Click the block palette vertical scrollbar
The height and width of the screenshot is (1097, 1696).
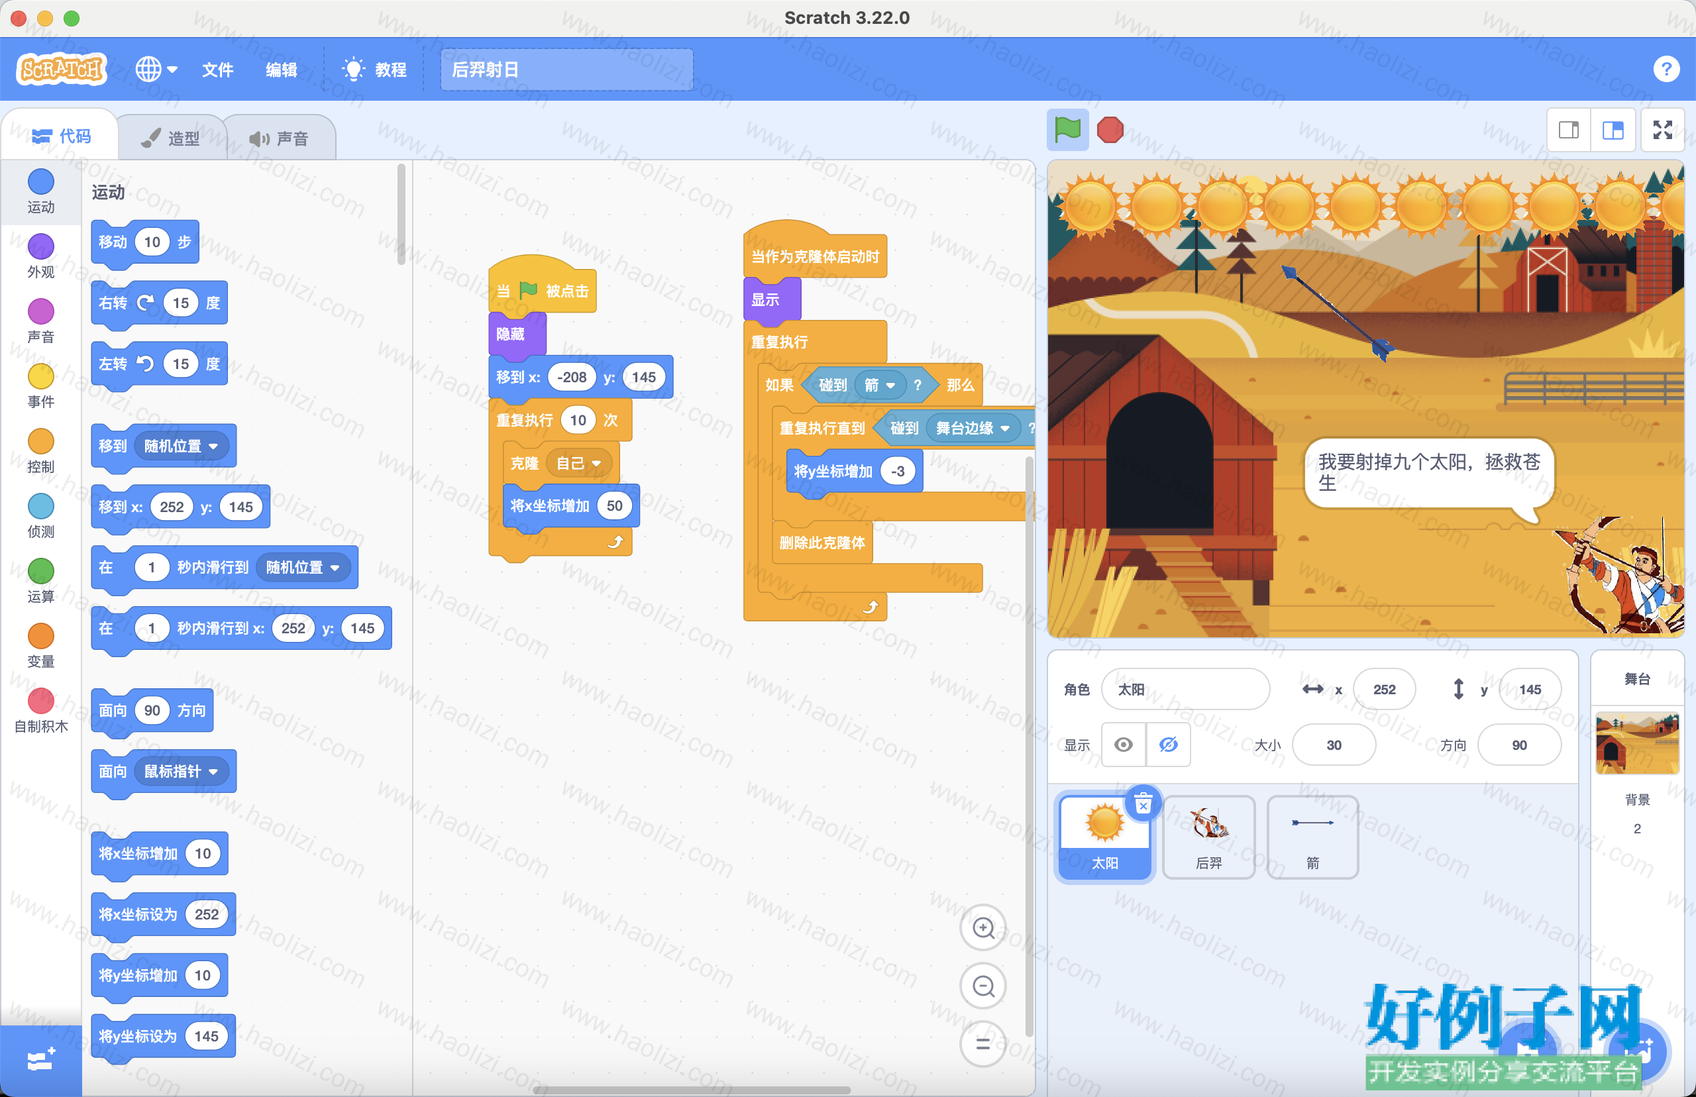point(401,214)
